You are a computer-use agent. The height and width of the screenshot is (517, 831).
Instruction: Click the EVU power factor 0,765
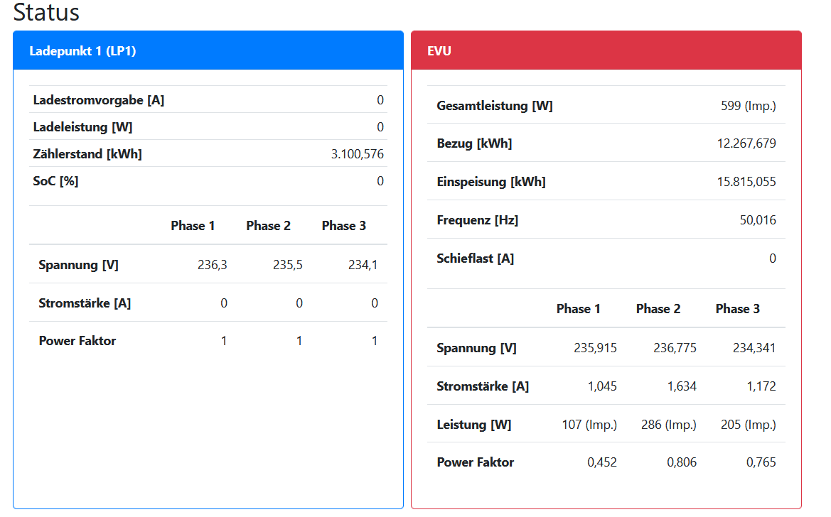point(761,462)
